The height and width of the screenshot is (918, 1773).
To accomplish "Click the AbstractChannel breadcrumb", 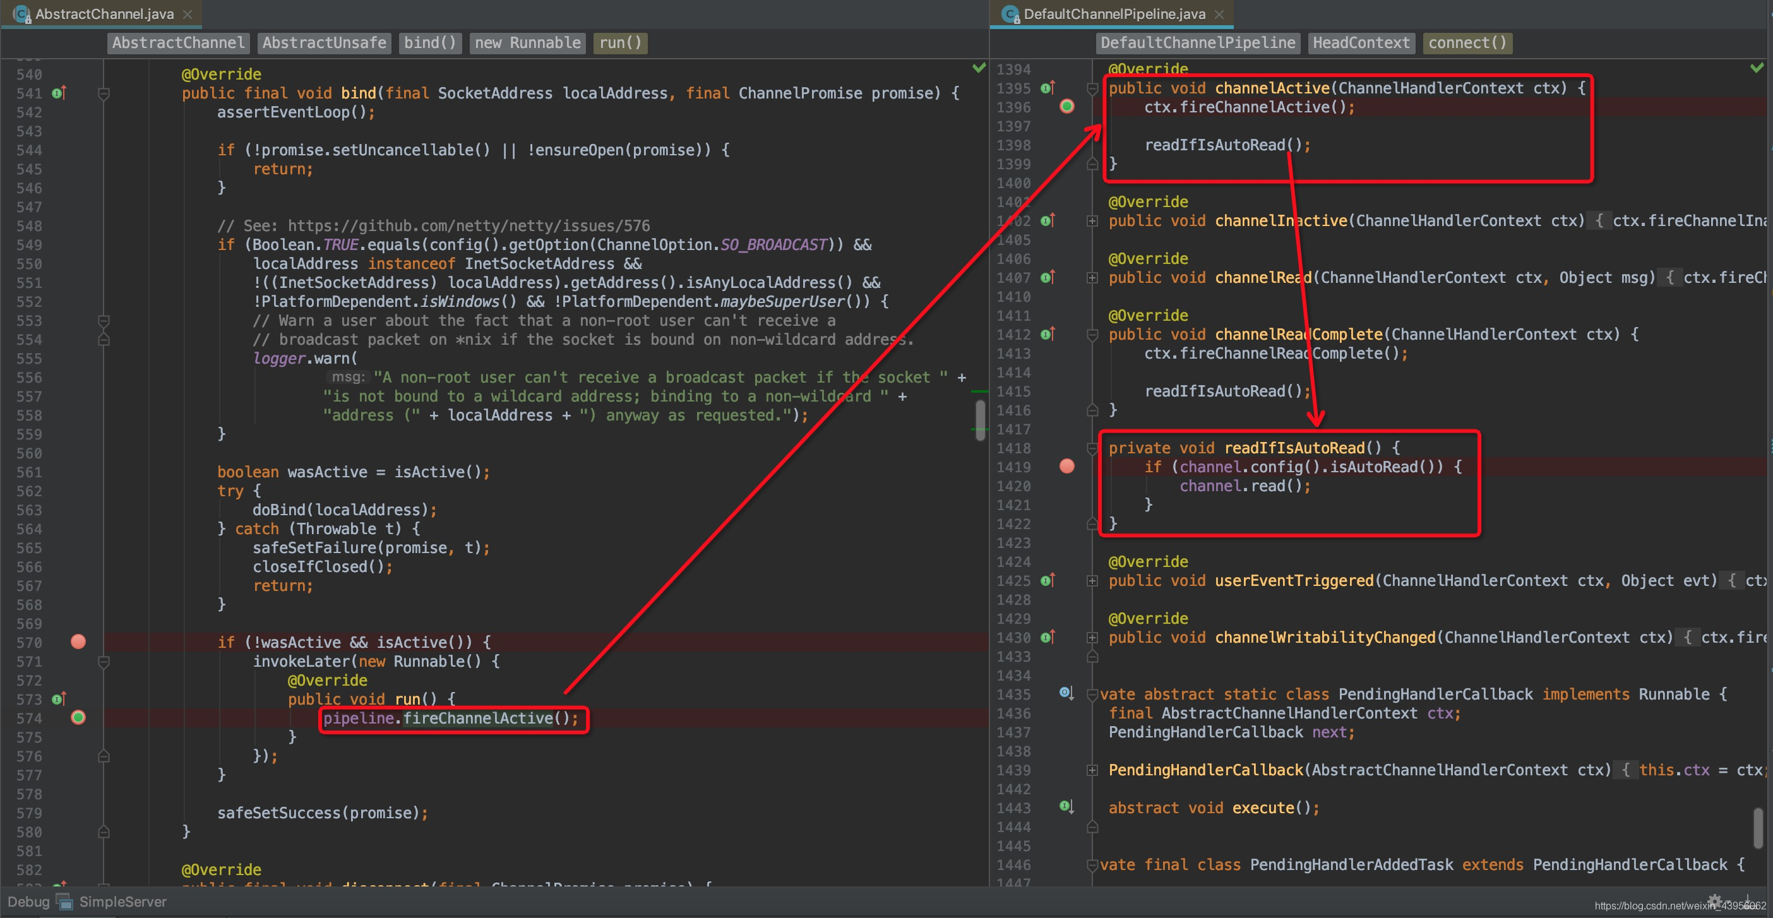I will tap(178, 43).
